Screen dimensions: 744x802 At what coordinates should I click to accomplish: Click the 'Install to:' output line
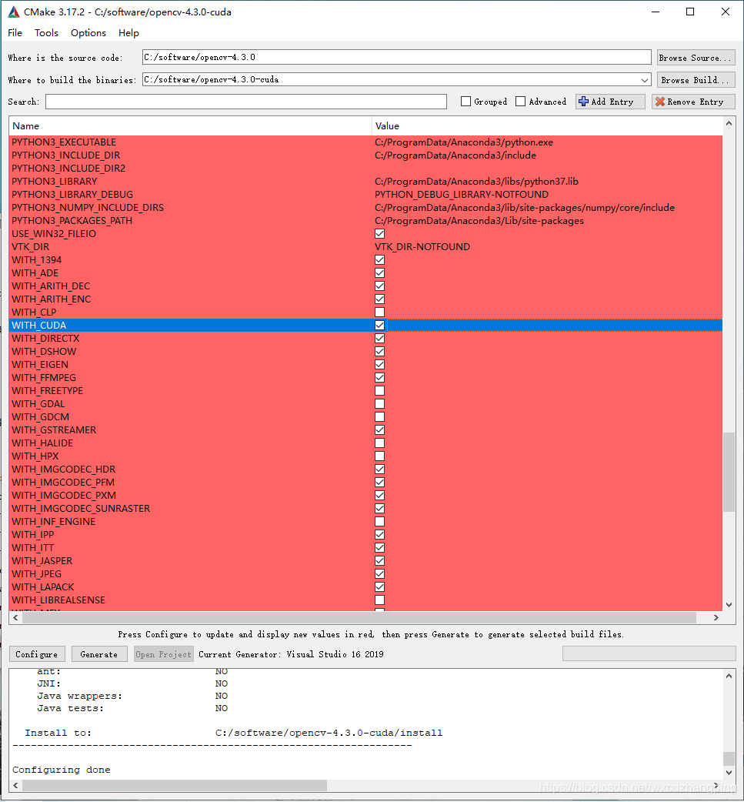(x=234, y=733)
